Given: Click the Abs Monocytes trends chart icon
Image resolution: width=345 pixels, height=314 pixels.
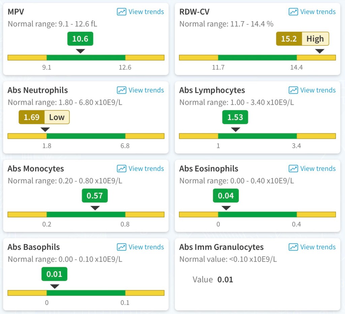Looking at the screenshot, I should tap(122, 168).
